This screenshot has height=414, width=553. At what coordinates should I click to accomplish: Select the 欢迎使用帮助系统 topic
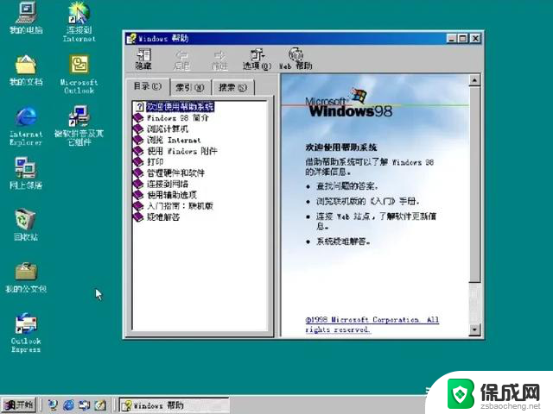pyautogui.click(x=180, y=107)
